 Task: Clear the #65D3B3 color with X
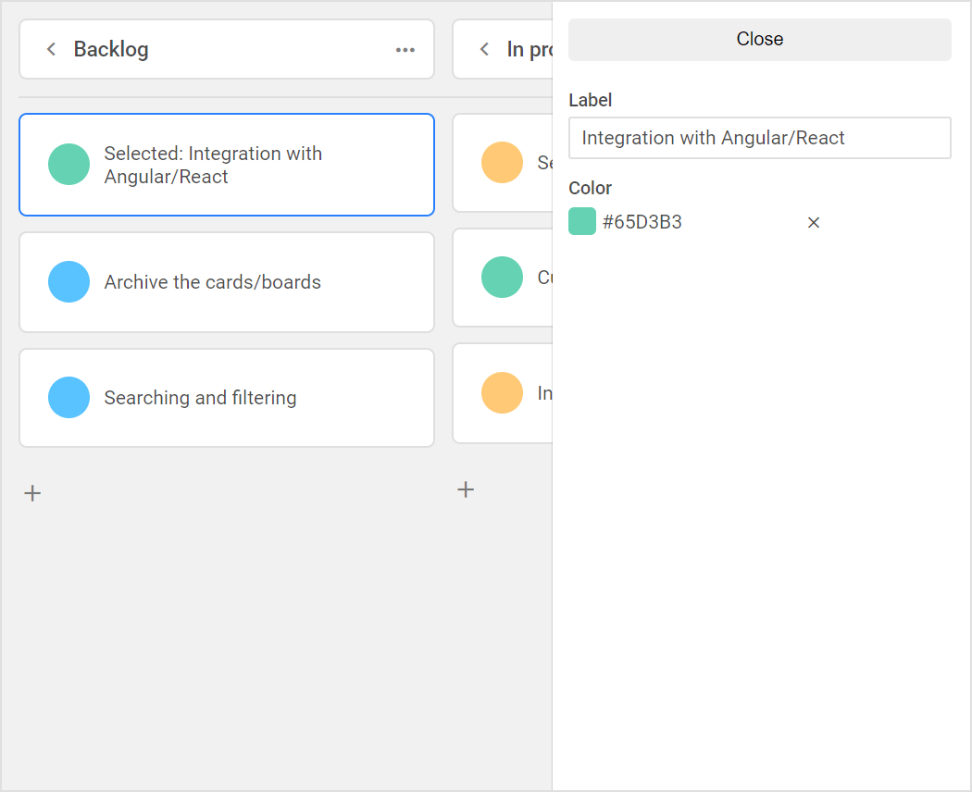click(814, 222)
